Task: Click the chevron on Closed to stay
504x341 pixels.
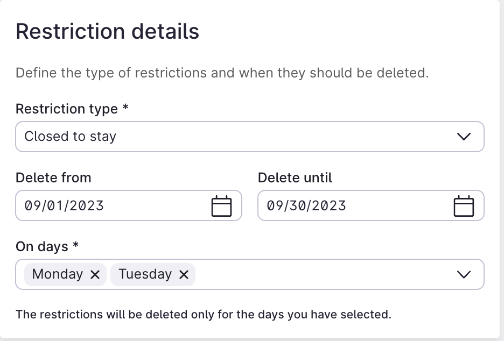Action: (x=464, y=137)
